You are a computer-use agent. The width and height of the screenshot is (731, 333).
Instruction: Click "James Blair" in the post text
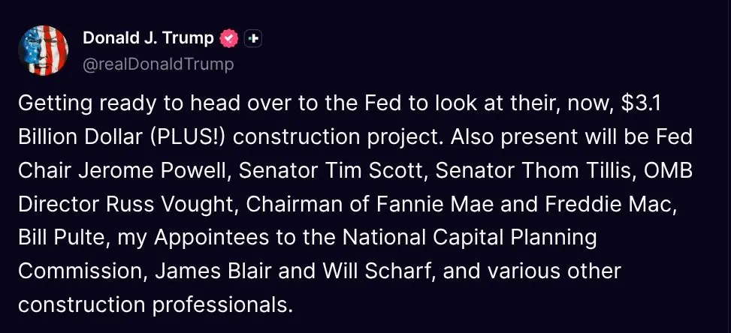(x=214, y=271)
